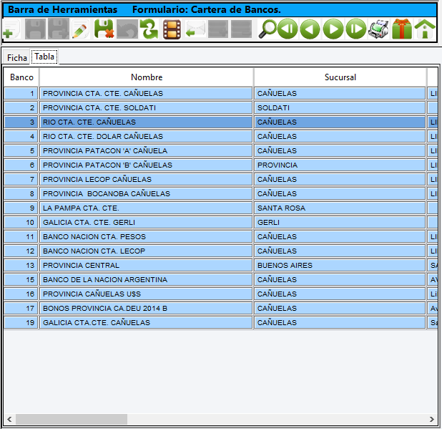The width and height of the screenshot is (442, 429).
Task: Click the second grayed save floppy icon
Action: [x=59, y=29]
